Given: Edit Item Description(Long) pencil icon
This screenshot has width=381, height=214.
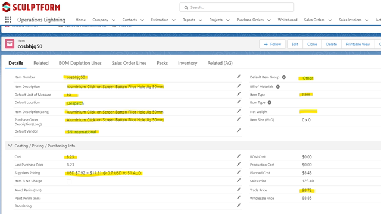Looking at the screenshot, I should coord(239,111).
